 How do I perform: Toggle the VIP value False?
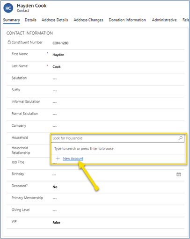pos(56,223)
